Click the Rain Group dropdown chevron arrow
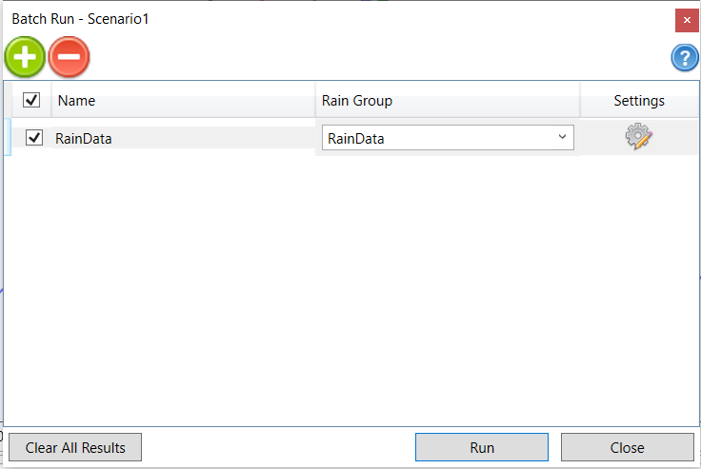 pos(561,138)
